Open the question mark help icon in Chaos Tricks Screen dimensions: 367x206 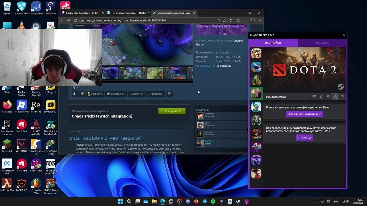(x=342, y=97)
